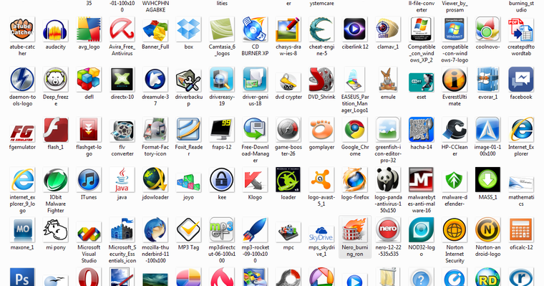
Task: Open the facebook messenger icon
Action: (x=521, y=80)
